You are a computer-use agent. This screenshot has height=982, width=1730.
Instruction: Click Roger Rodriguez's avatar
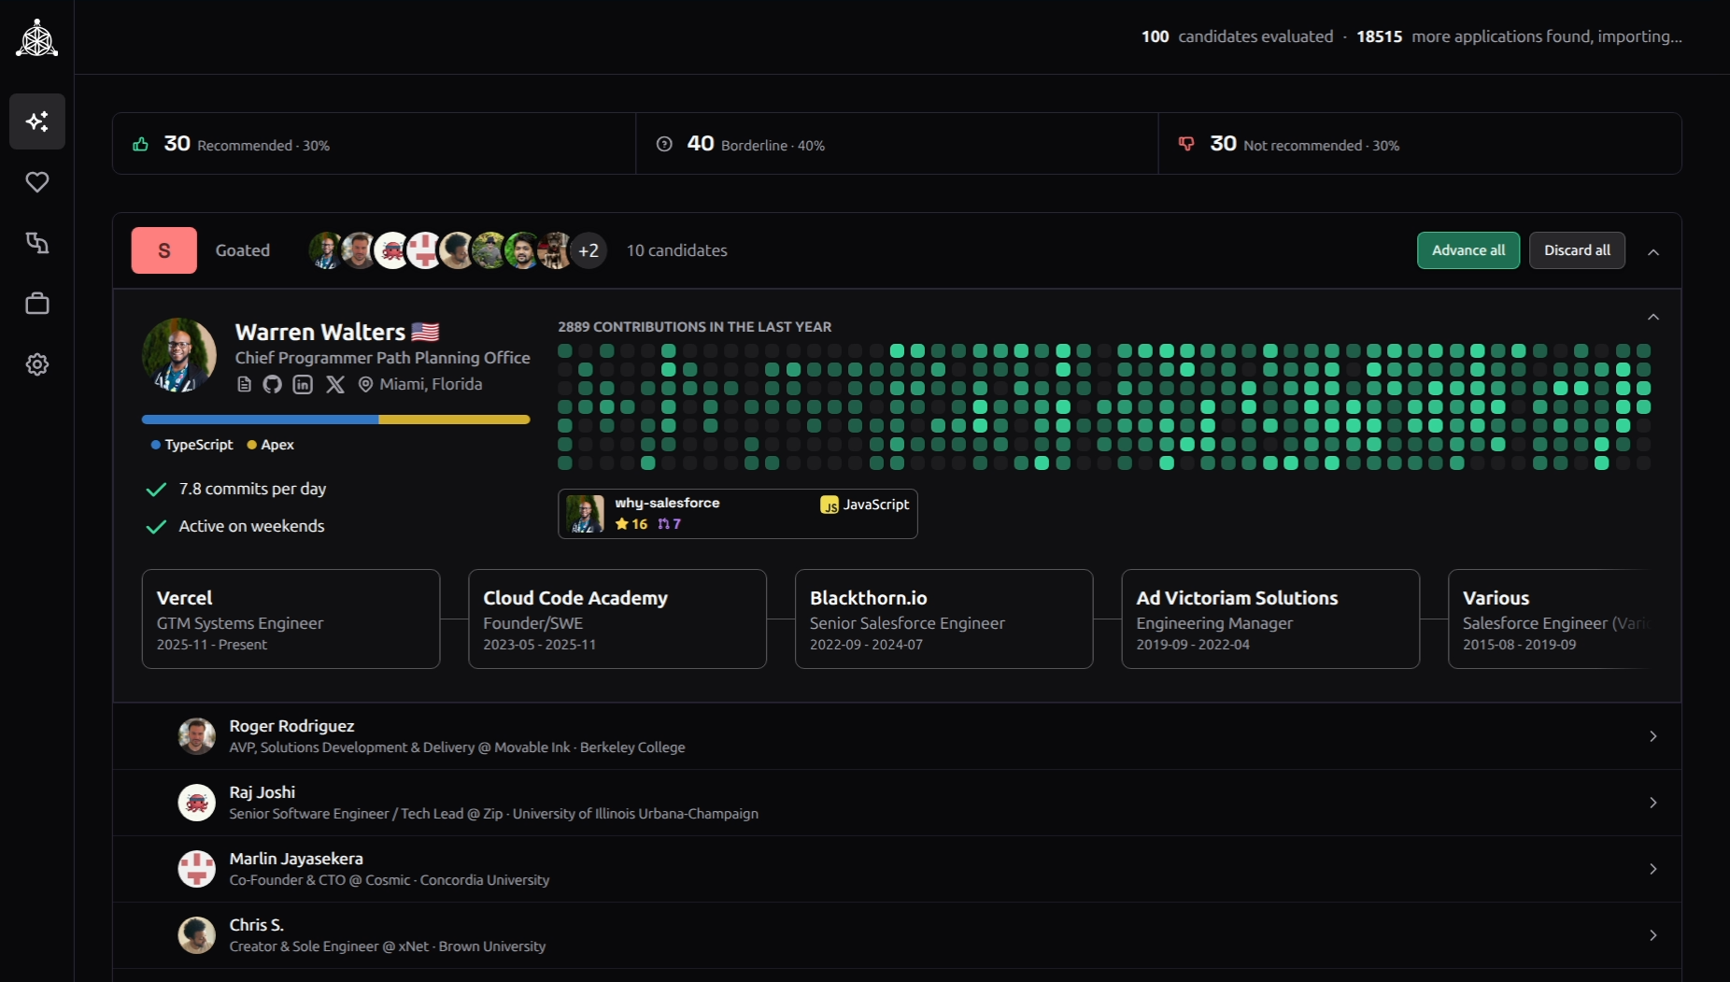(x=197, y=736)
